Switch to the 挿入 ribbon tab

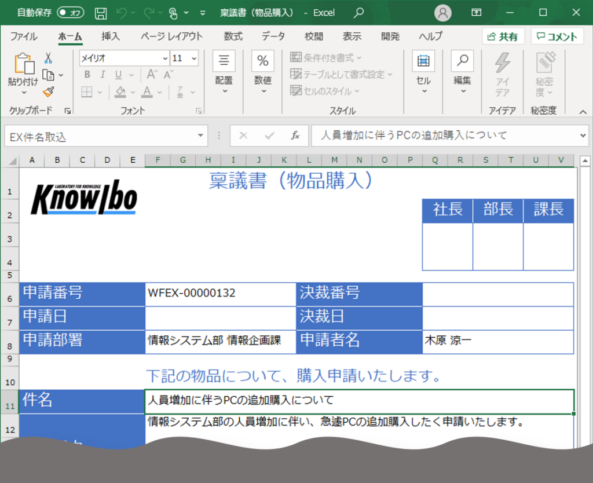109,36
